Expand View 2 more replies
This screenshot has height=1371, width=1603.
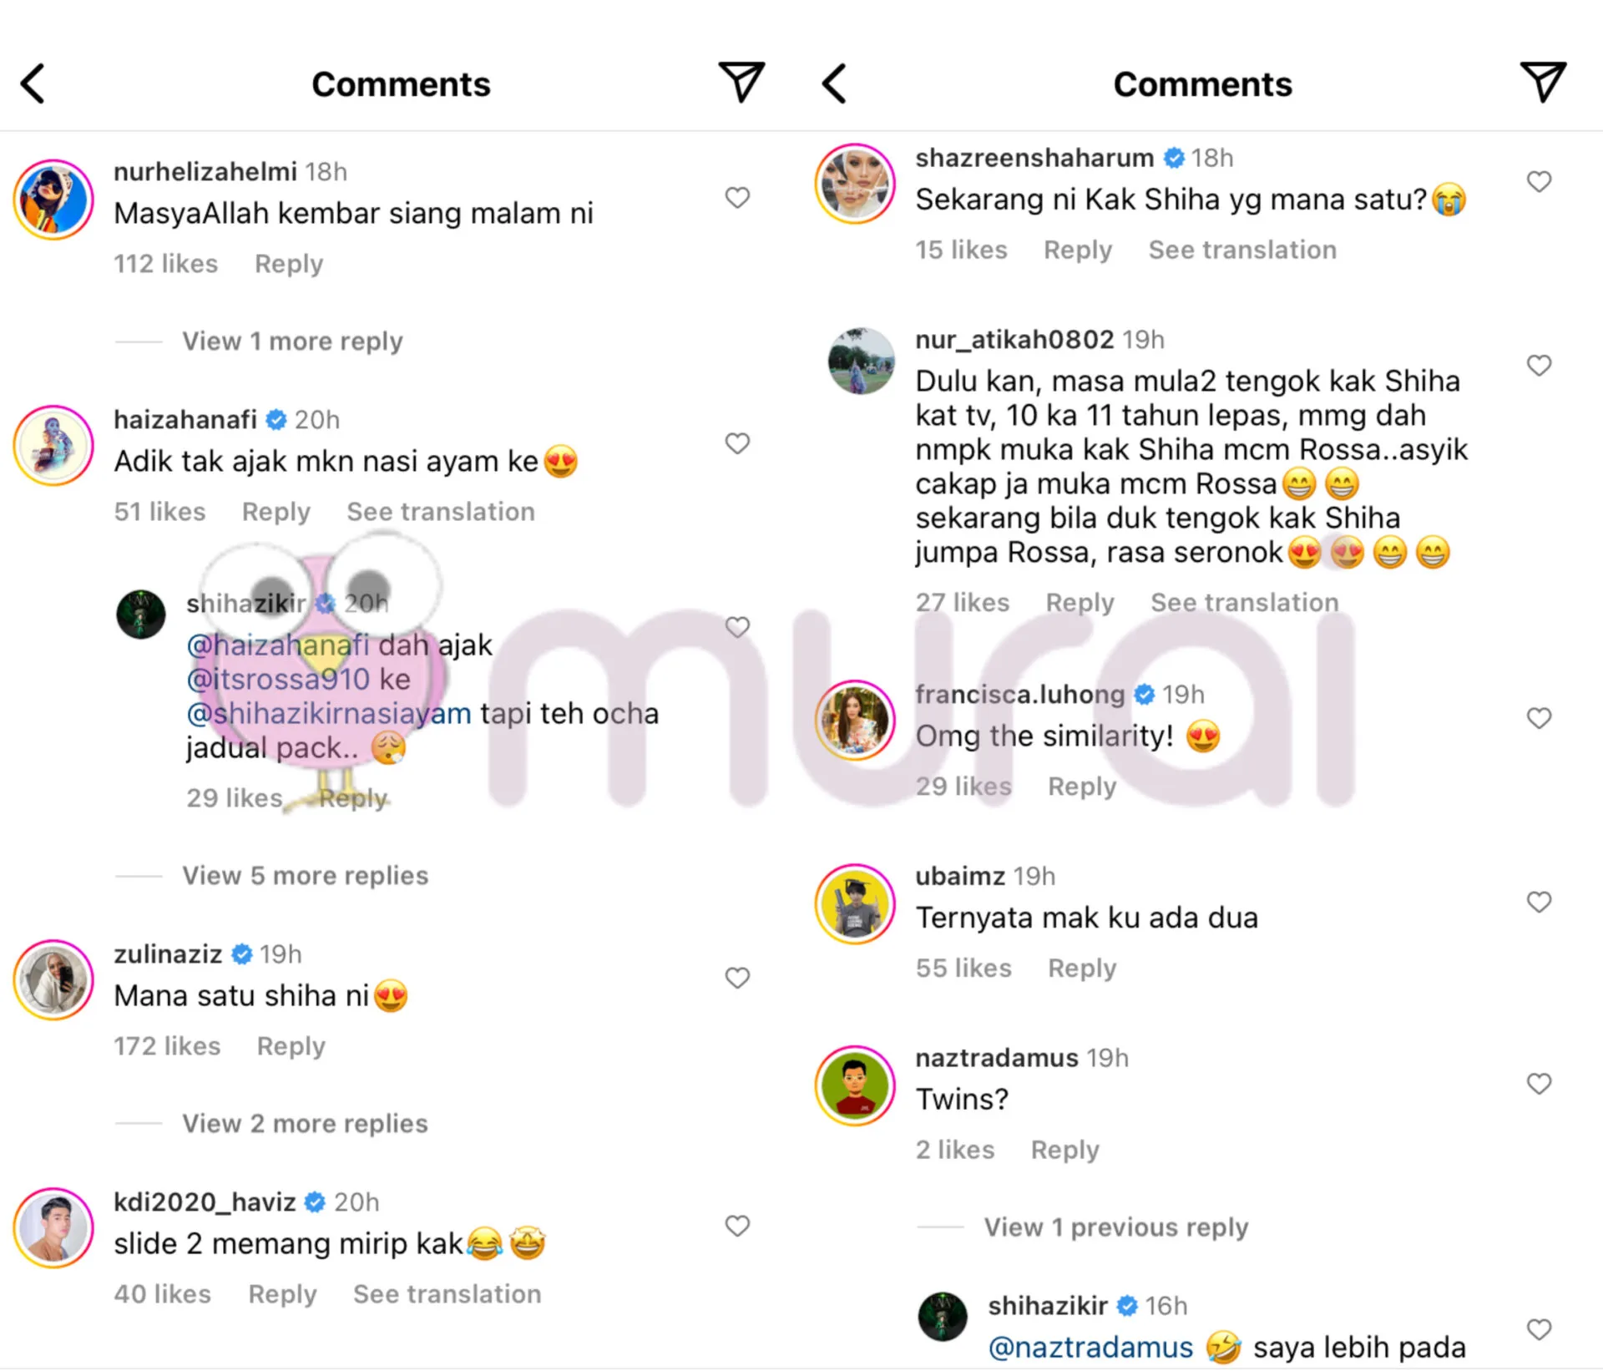(x=305, y=1123)
